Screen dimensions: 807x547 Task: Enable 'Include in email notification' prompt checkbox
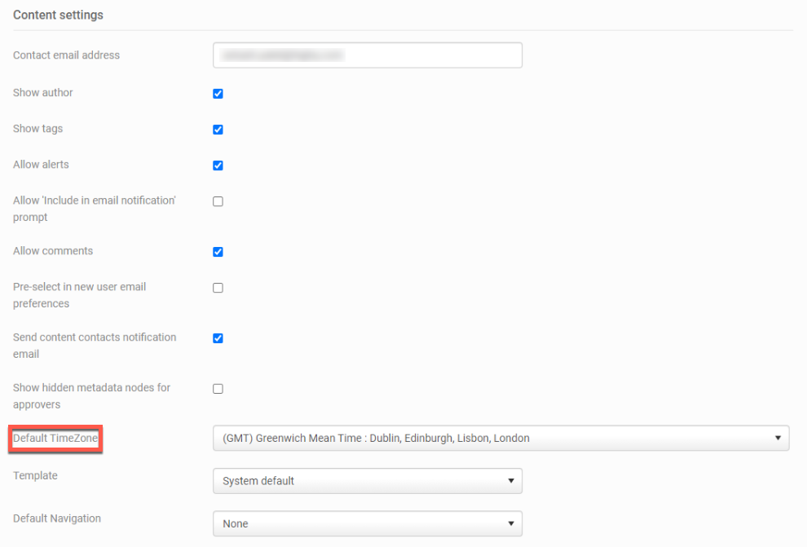pos(218,201)
